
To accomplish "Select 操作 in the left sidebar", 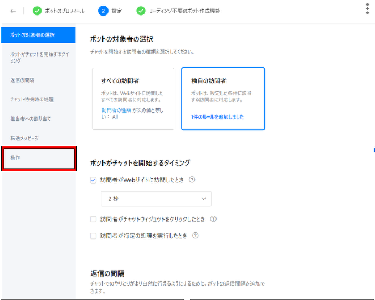I will (x=38, y=159).
